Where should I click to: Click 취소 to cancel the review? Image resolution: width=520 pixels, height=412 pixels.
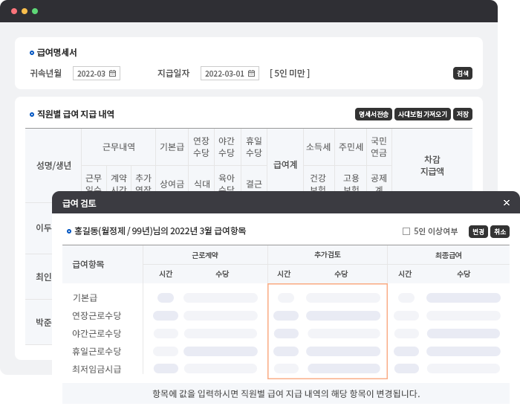(x=499, y=231)
